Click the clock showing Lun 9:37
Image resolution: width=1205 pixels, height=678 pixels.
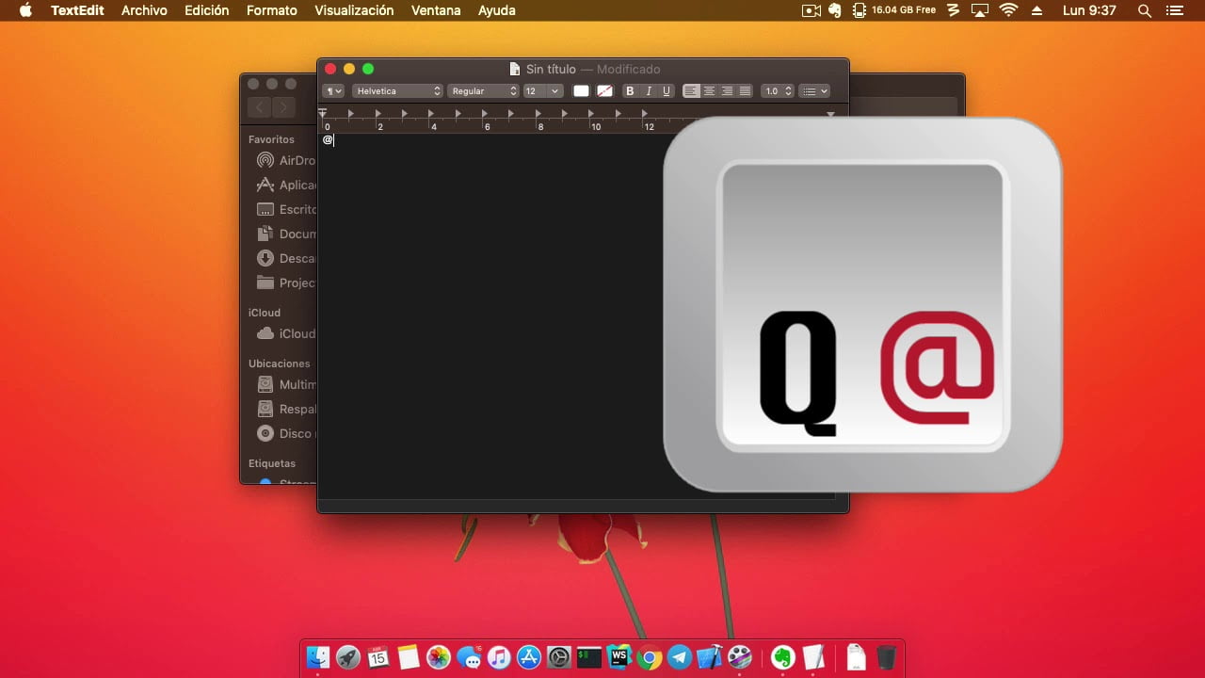coord(1089,10)
